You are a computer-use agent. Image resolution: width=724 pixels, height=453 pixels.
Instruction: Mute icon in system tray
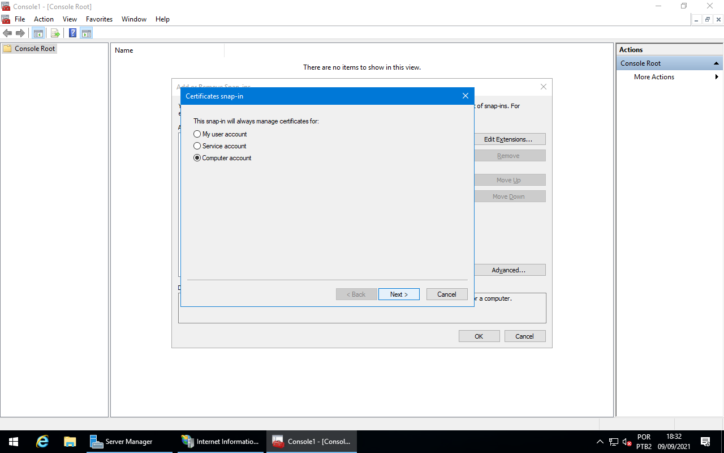coord(626,441)
